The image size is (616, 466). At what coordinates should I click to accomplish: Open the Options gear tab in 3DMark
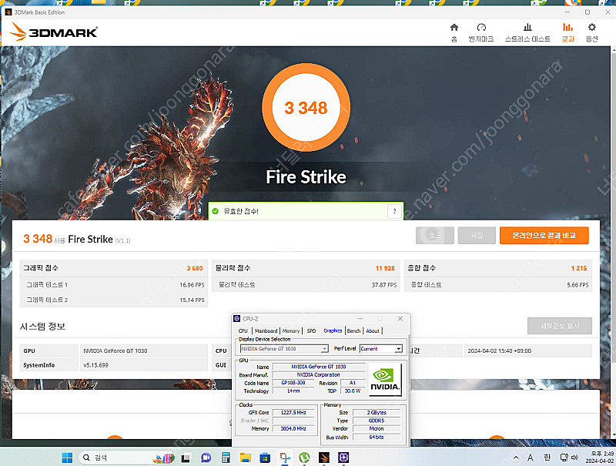coord(591,32)
